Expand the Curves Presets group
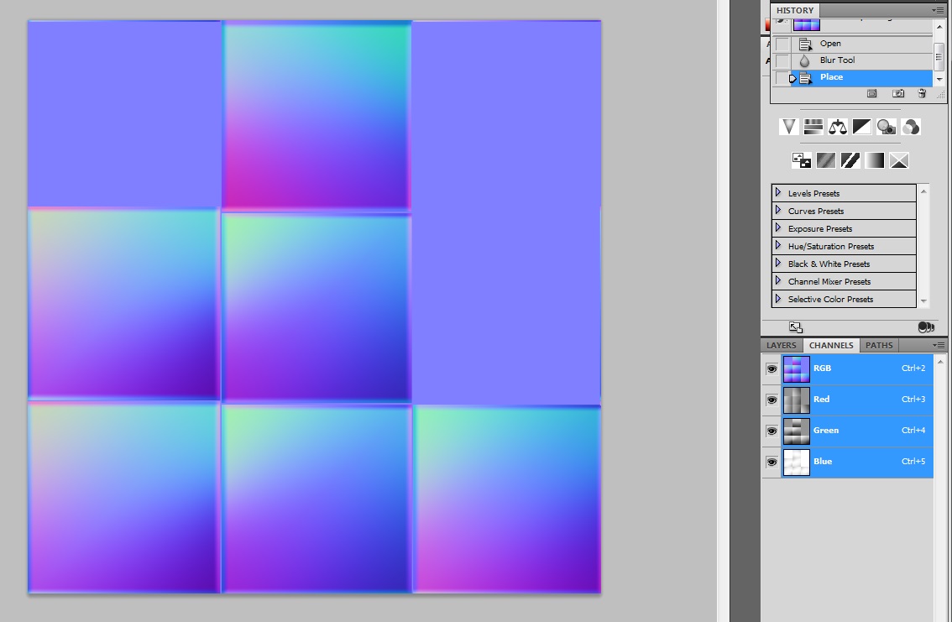The height and width of the screenshot is (622, 952). (x=778, y=211)
